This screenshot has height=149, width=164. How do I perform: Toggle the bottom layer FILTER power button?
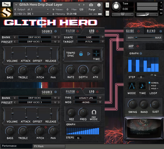(x=77, y=92)
